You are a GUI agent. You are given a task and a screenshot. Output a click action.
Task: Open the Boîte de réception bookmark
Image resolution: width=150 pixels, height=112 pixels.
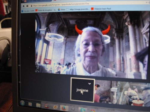tap(46, 10)
